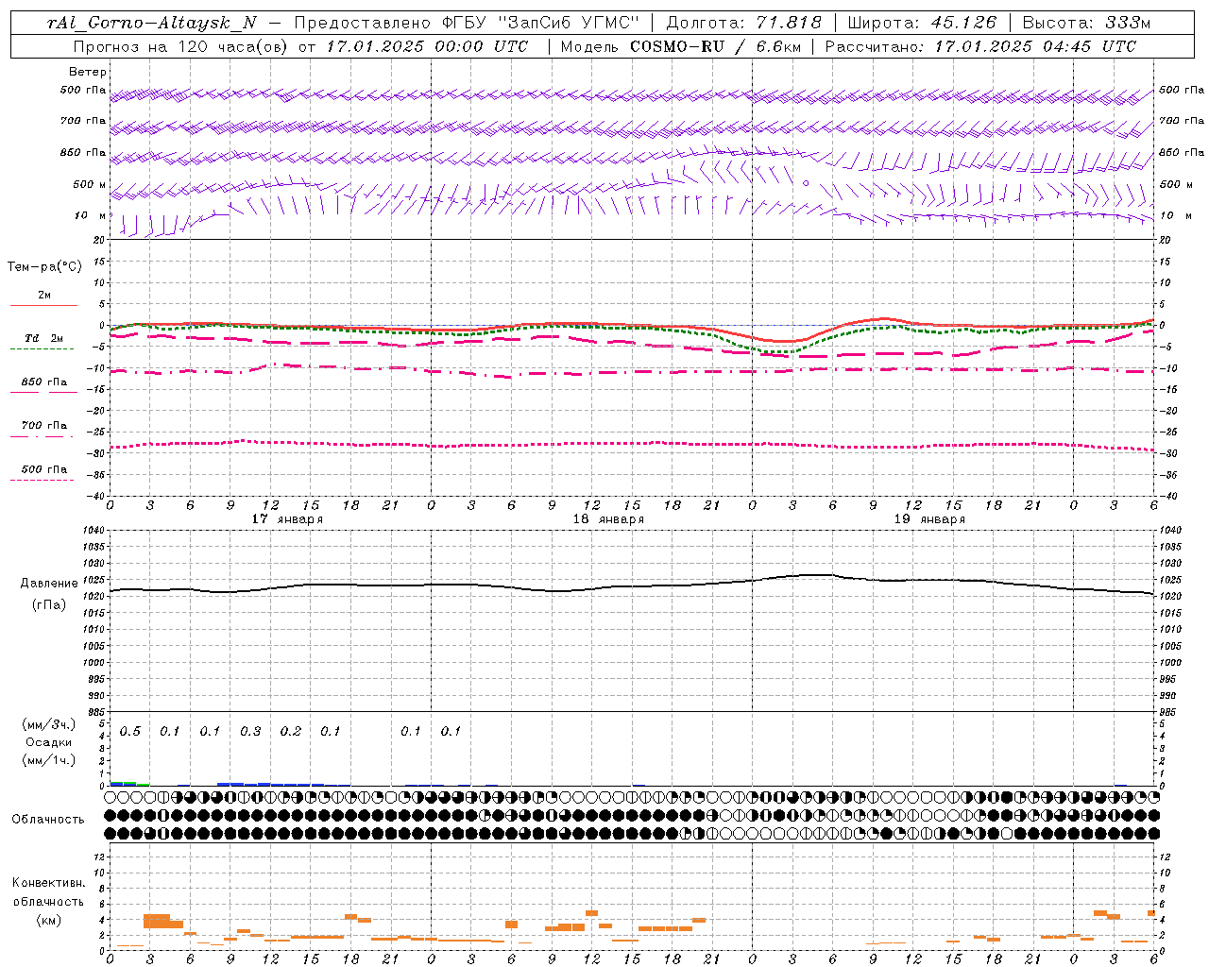1209x967 pixels.
Task: Click the Ветер panel label
Action: click(87, 72)
